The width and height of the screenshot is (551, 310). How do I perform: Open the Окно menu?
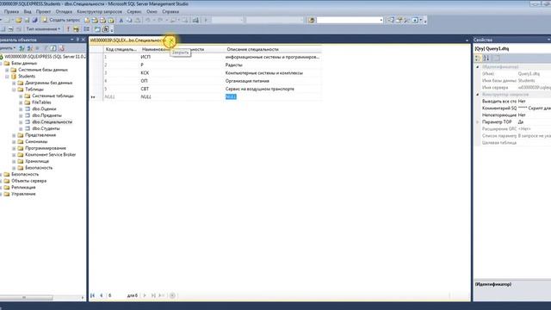coord(152,11)
